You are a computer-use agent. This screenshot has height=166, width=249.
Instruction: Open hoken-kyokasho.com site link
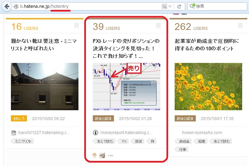(x=202, y=133)
